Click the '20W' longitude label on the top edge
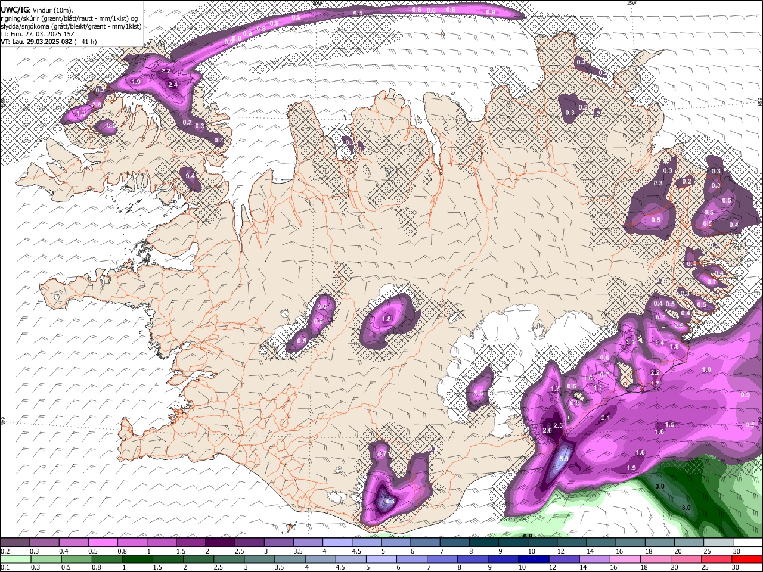 click(317, 3)
